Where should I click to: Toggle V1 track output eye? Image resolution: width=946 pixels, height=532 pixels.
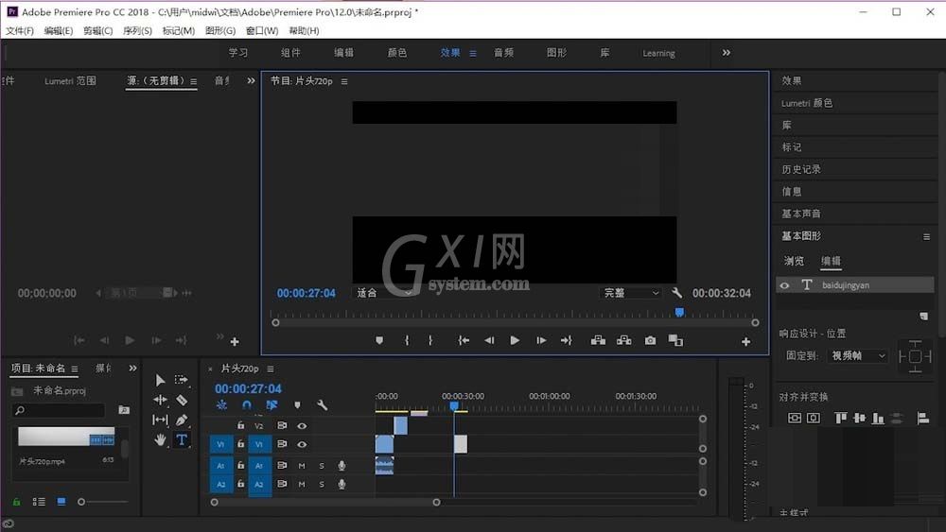click(302, 445)
